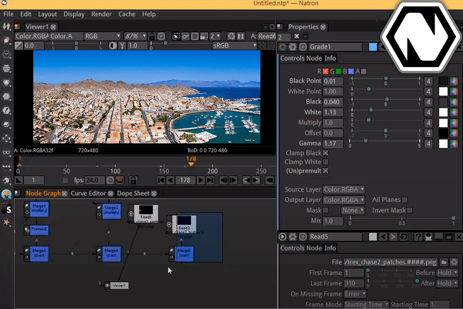Open help for Read5 node
This screenshot has height=309, width=463.
tap(418, 237)
